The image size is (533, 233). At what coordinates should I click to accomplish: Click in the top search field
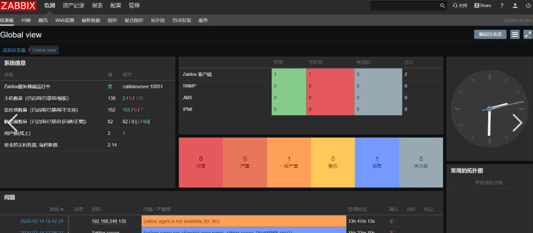tap(405, 6)
